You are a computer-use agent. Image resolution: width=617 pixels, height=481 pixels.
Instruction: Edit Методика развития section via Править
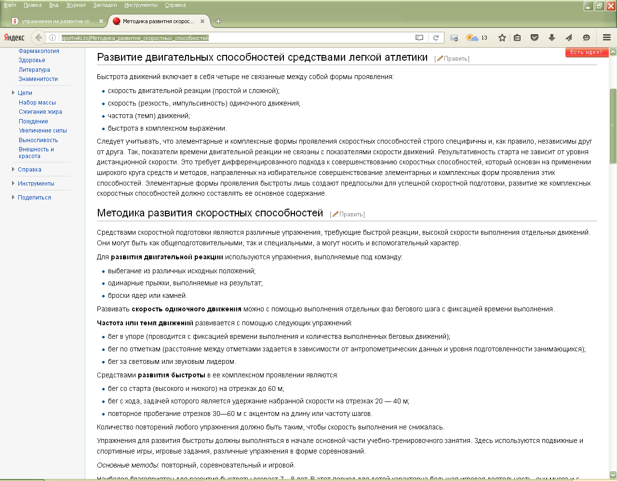coord(351,214)
